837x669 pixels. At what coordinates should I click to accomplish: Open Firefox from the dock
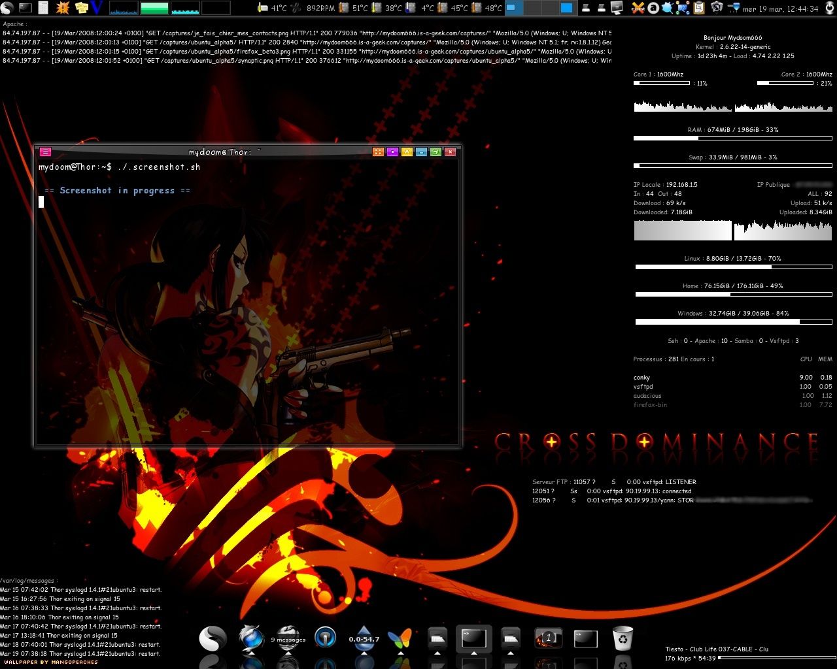point(251,638)
